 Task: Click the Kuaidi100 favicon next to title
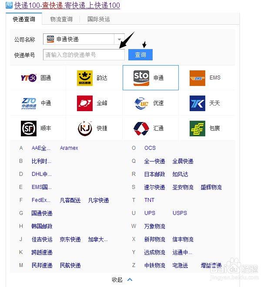tap(9, 5)
